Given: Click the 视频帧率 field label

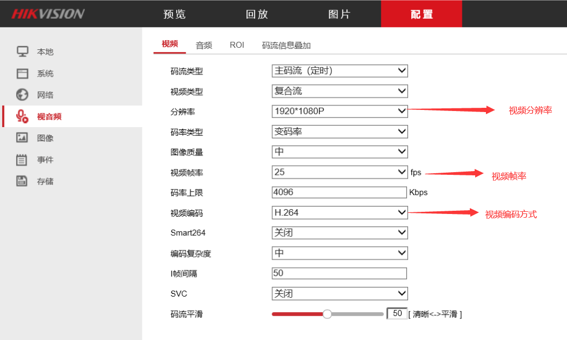Looking at the screenshot, I should (187, 173).
